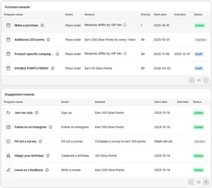The height and width of the screenshot is (188, 212).
Task: Click Inactive badge for Additional 200 points
Action: 201,40
